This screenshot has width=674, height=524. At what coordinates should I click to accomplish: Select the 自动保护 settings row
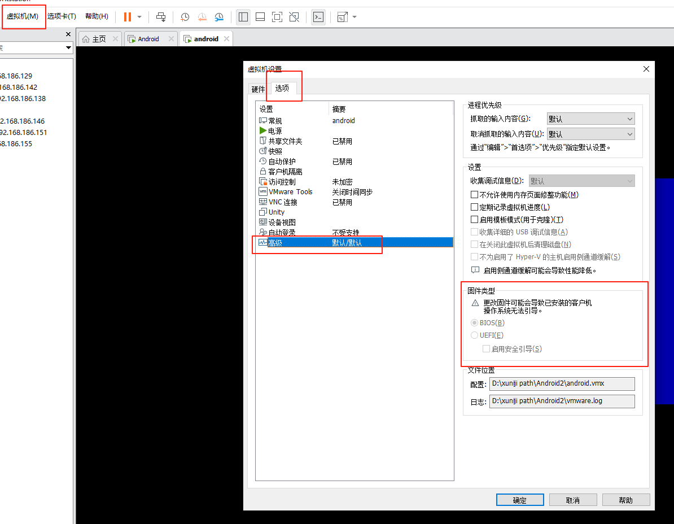tap(354, 161)
